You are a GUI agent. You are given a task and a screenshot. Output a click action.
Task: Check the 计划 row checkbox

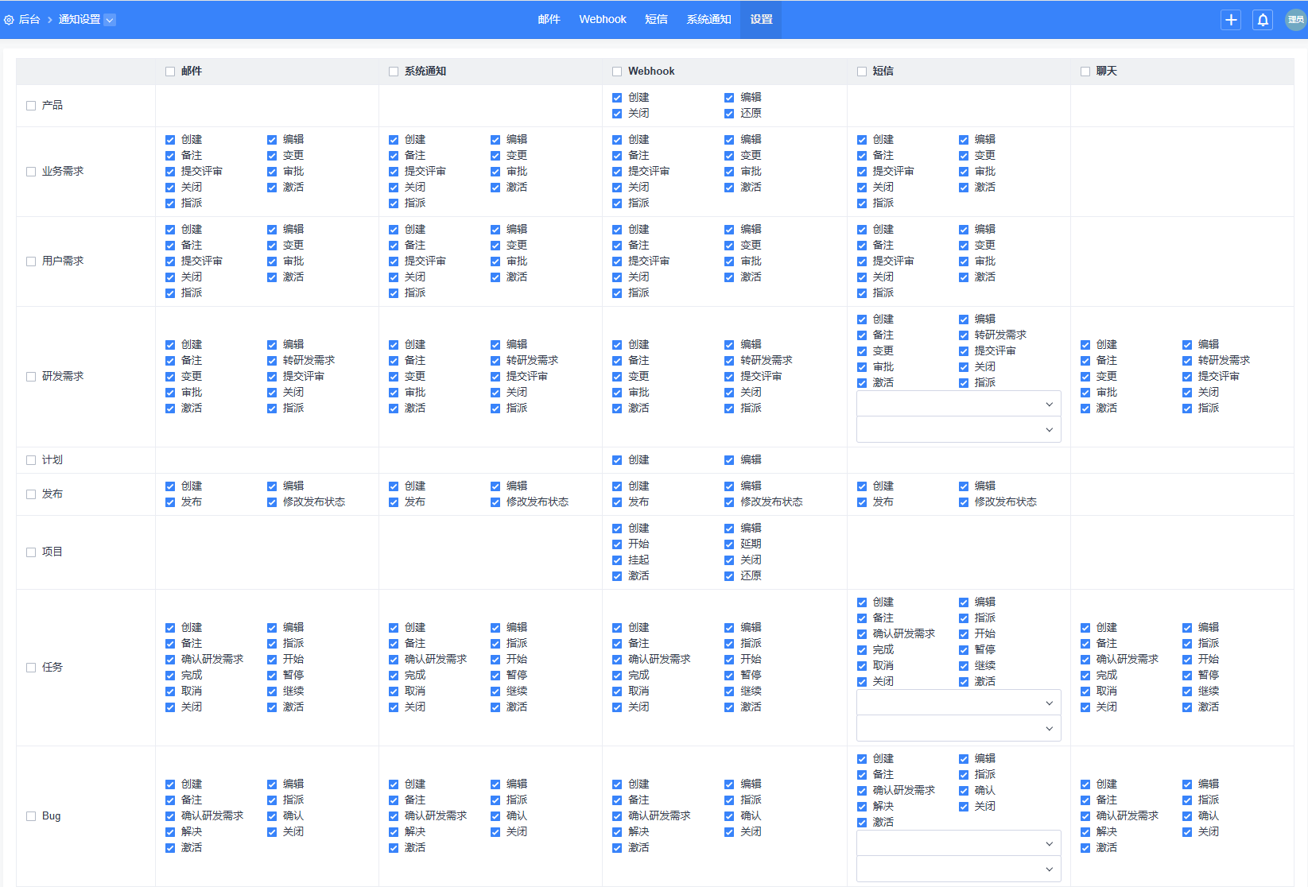click(x=31, y=460)
